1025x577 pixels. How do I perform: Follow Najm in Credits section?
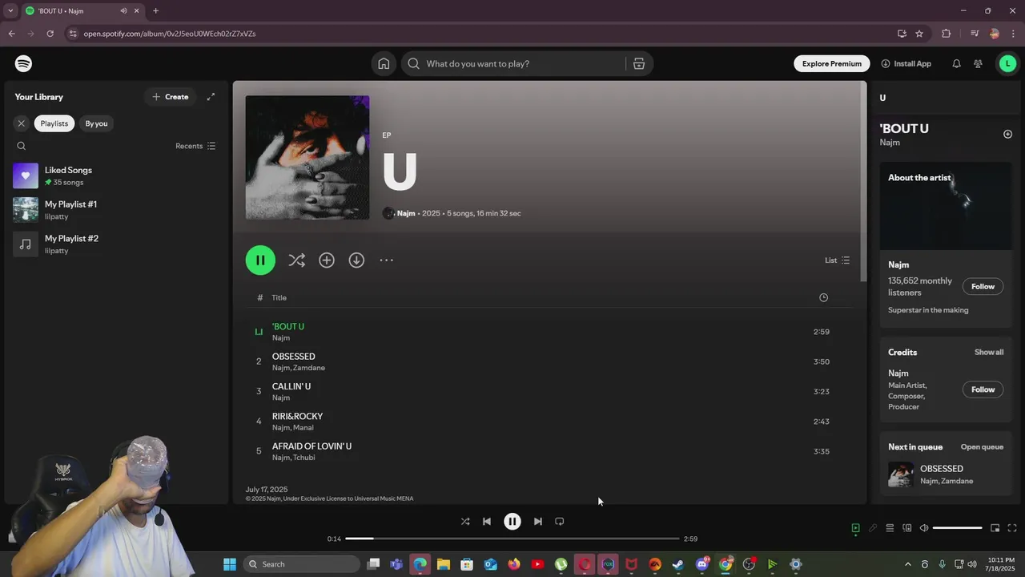(983, 389)
